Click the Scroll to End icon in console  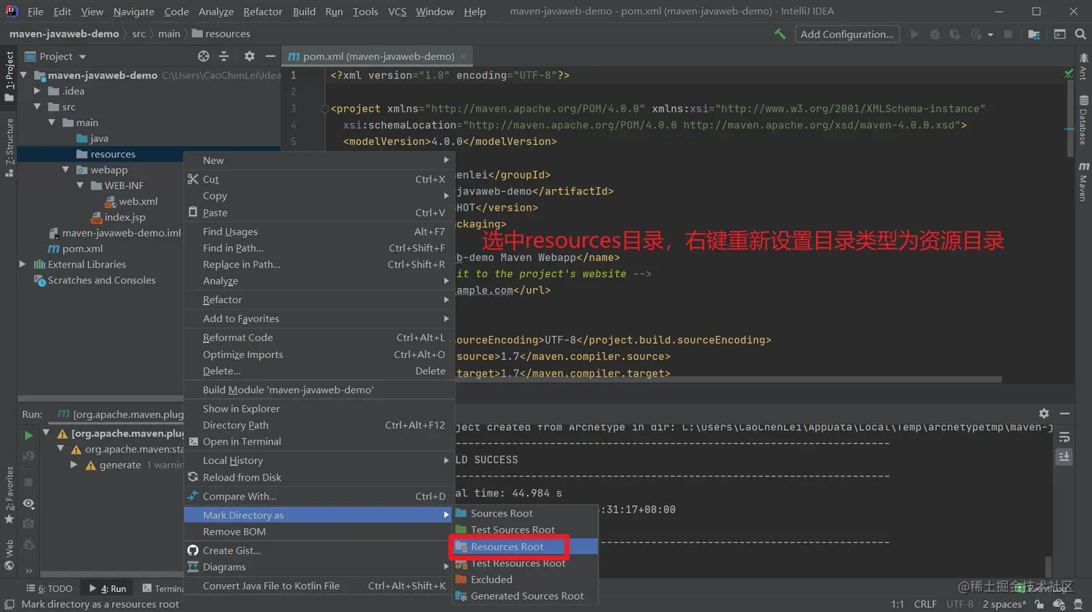coord(1064,456)
